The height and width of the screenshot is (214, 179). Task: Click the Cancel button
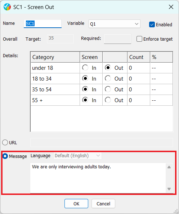[x=103, y=204]
